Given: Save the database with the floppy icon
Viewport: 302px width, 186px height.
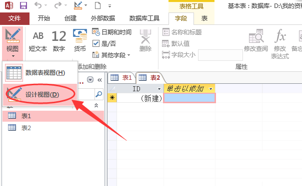Looking at the screenshot, I should click(23, 5).
